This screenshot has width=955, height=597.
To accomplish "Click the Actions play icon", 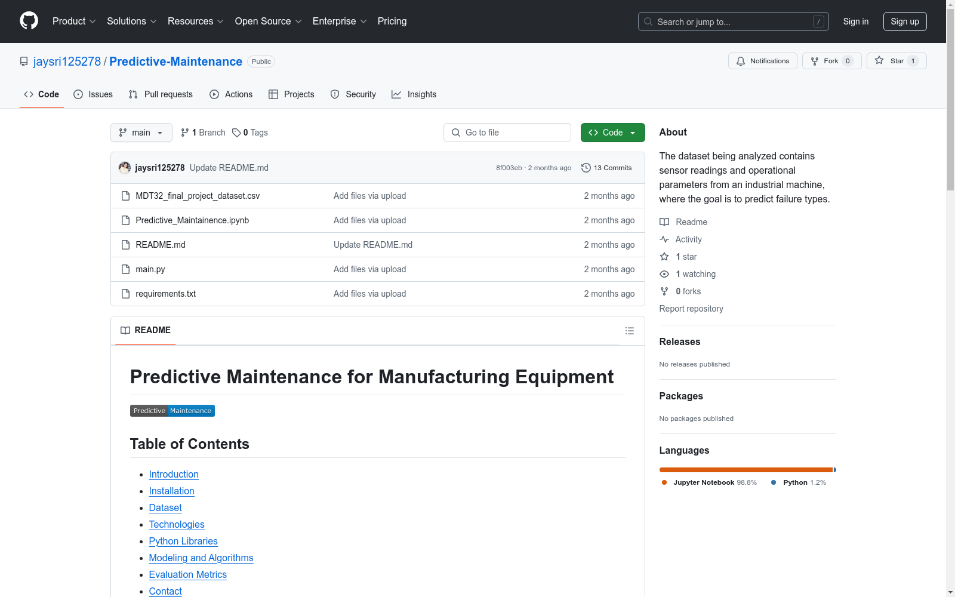I will [x=214, y=94].
